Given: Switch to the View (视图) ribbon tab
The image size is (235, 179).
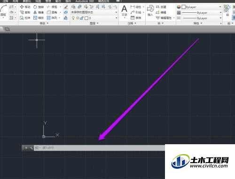Looking at the screenshot, I should point(38,1).
